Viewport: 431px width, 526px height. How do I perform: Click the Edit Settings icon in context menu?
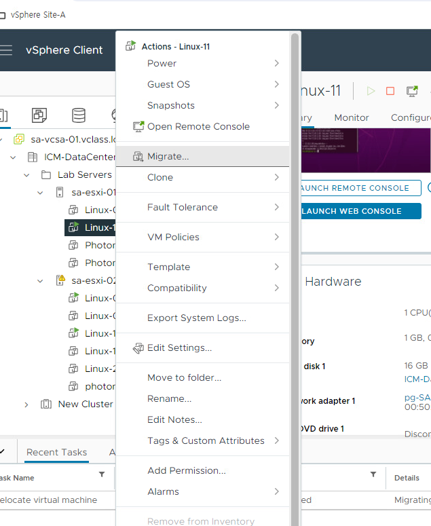tap(138, 348)
